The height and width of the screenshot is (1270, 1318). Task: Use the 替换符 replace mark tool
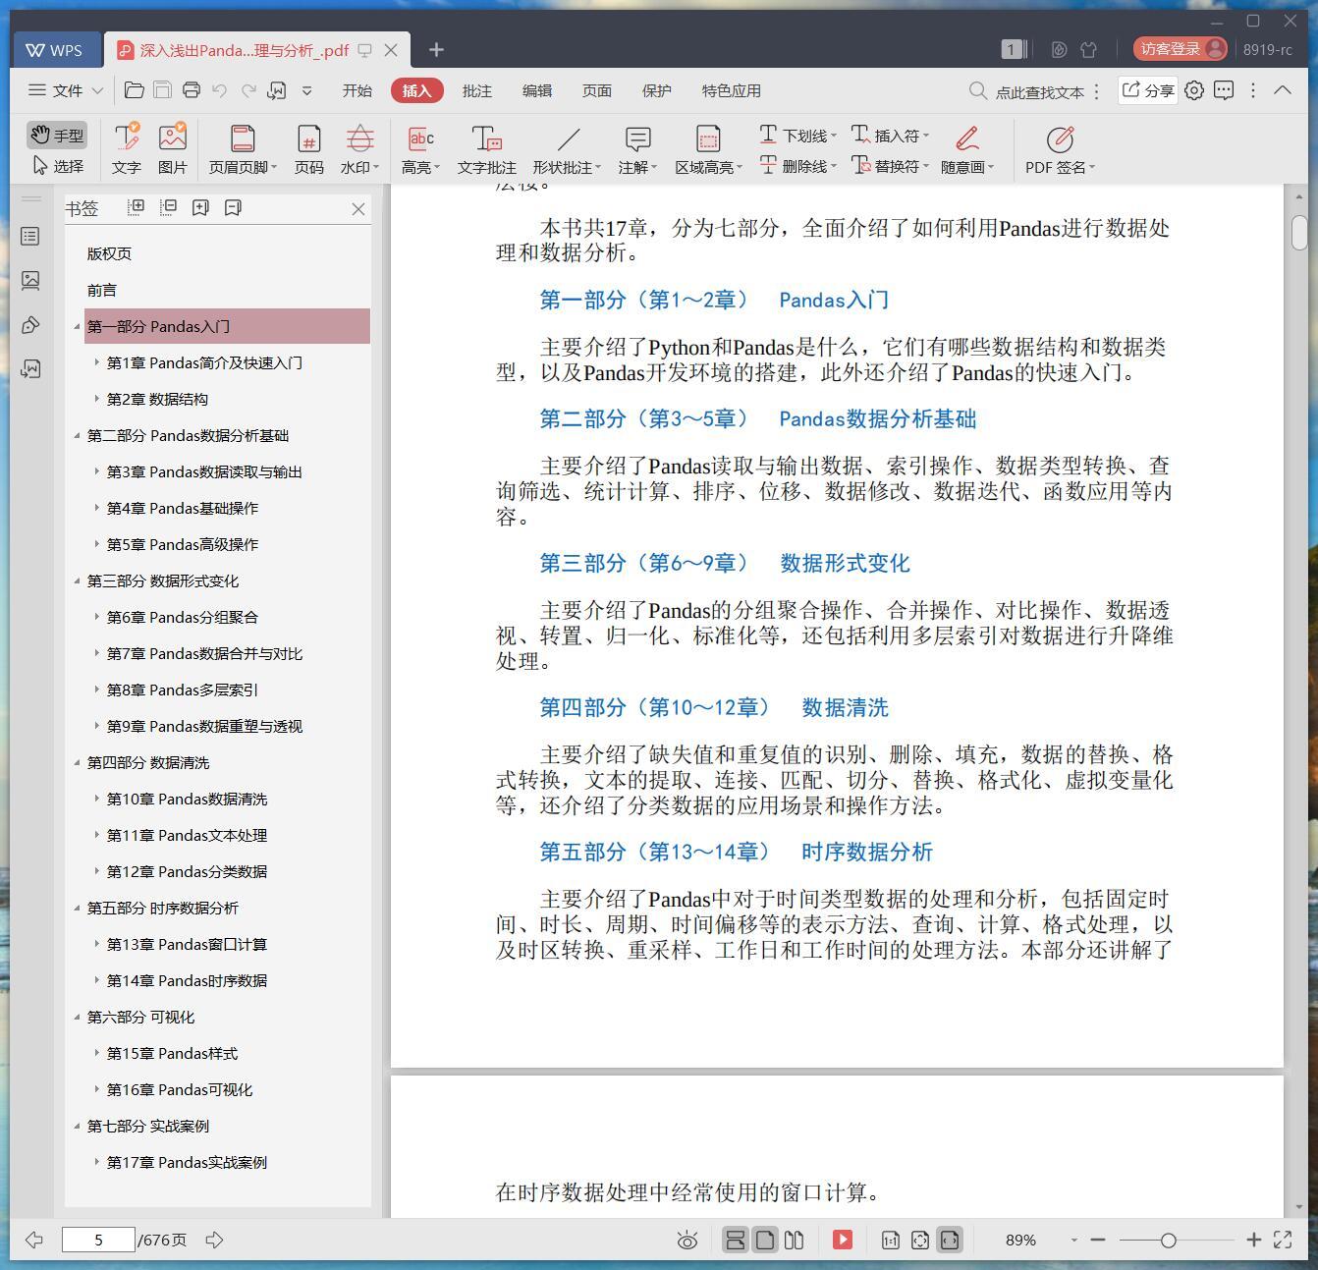889,166
